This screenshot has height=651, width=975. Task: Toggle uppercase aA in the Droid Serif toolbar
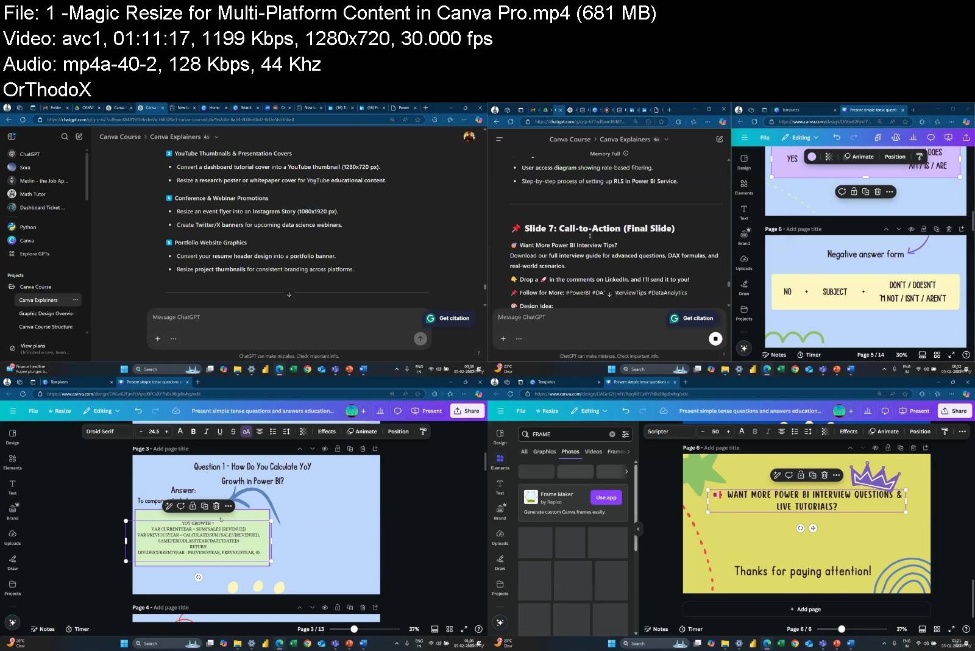coord(246,432)
